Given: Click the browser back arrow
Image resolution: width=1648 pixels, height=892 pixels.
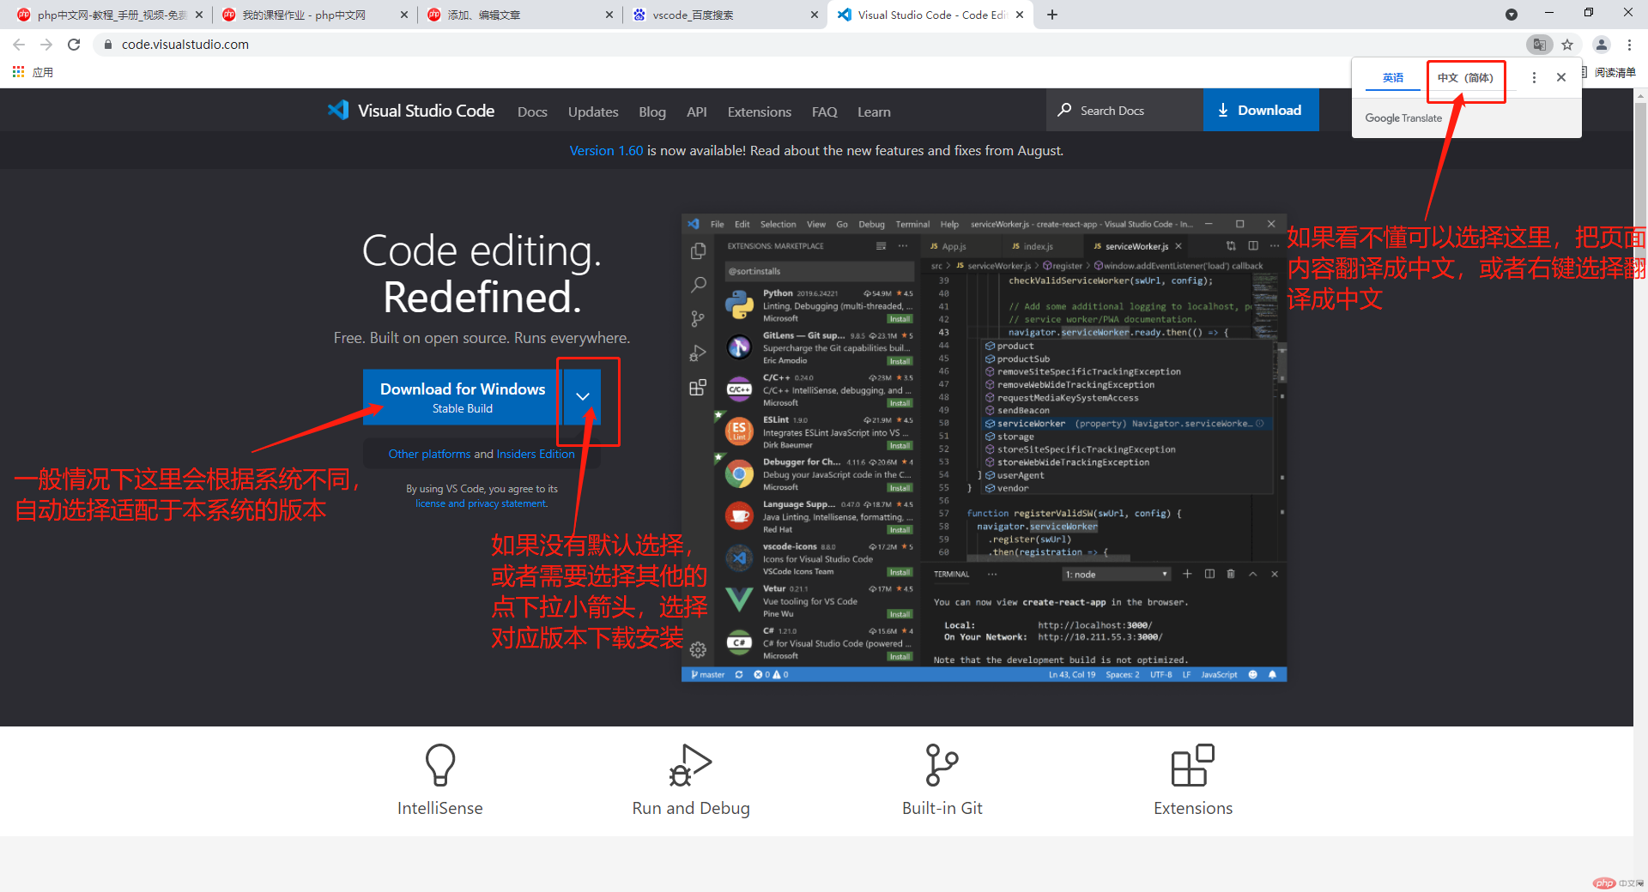Looking at the screenshot, I should point(19,45).
